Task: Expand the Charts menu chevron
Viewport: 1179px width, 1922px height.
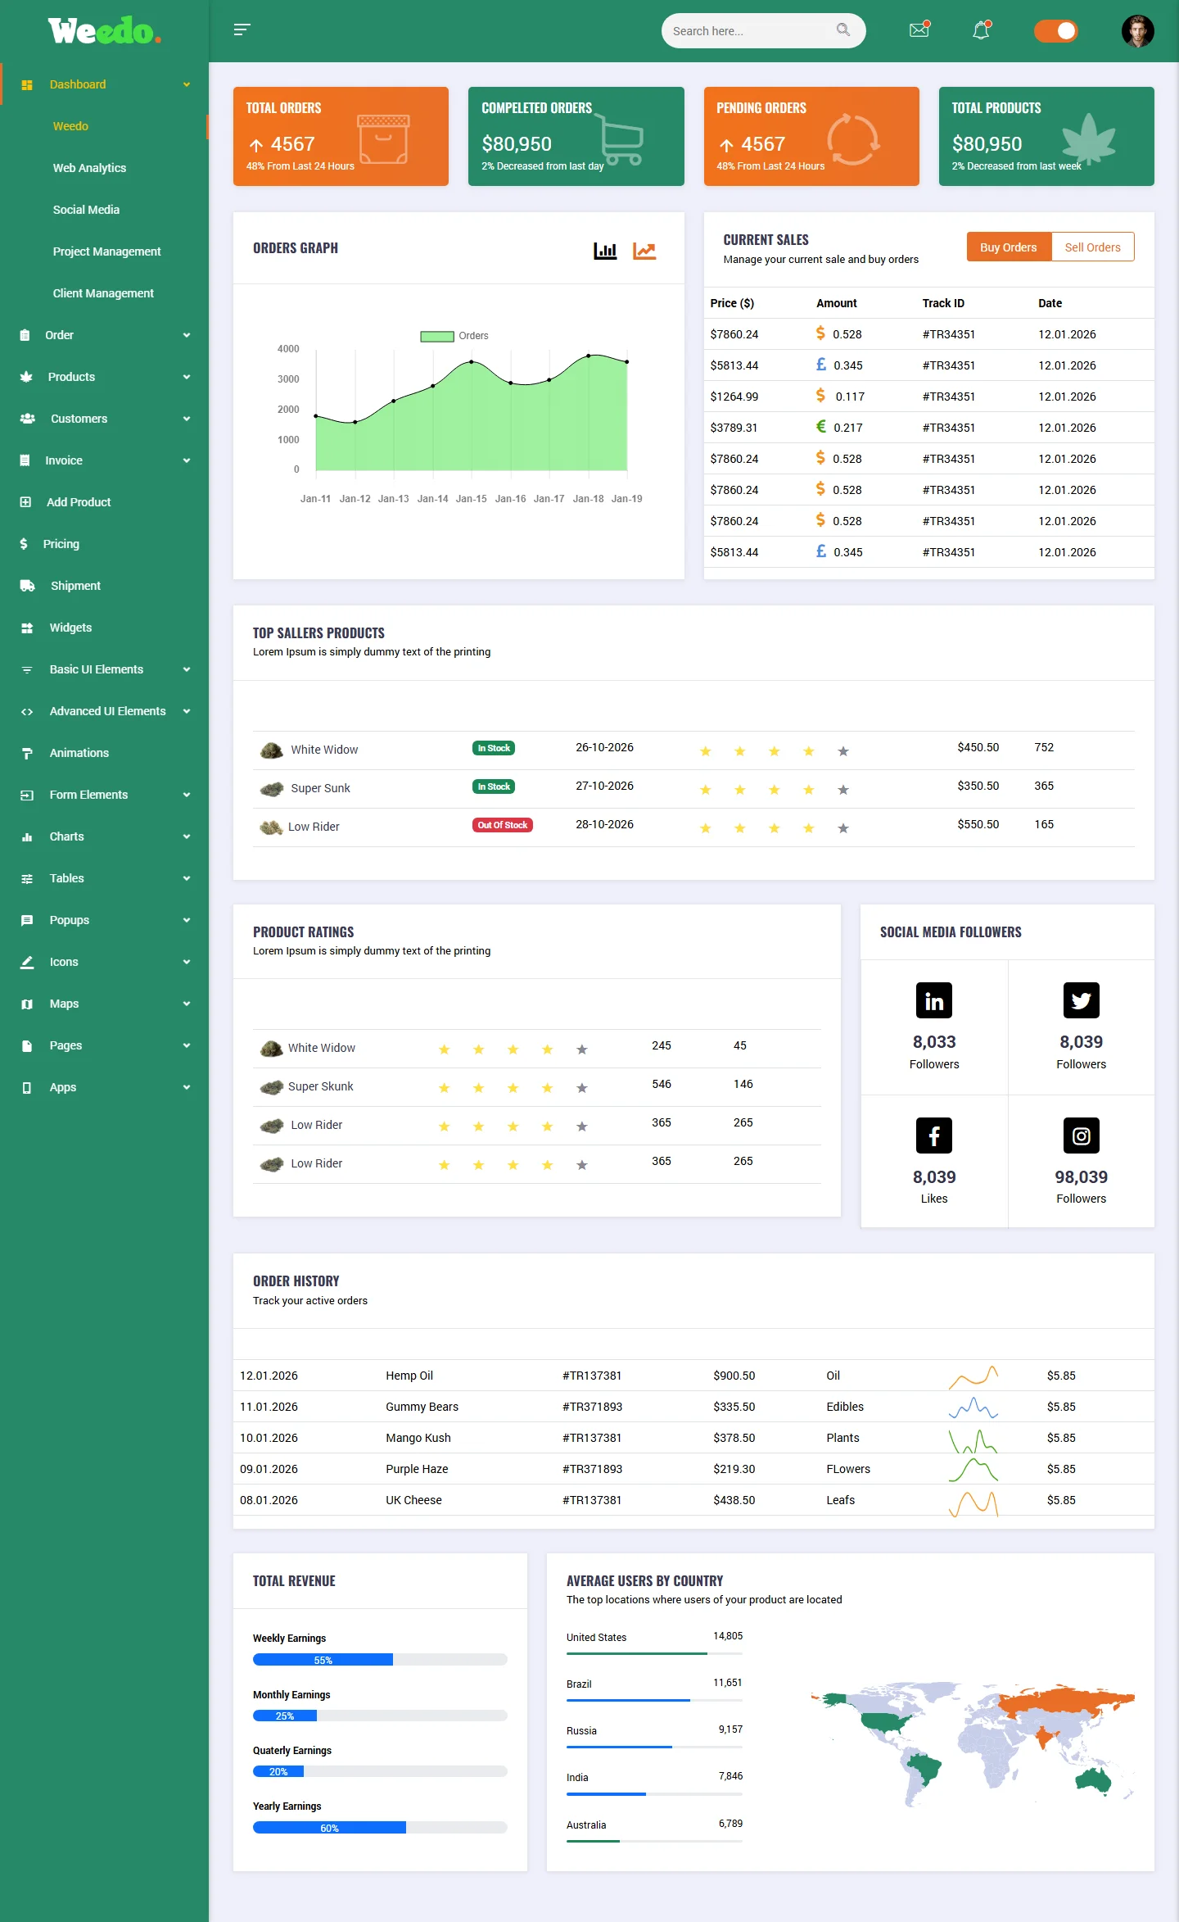Action: coord(187,836)
